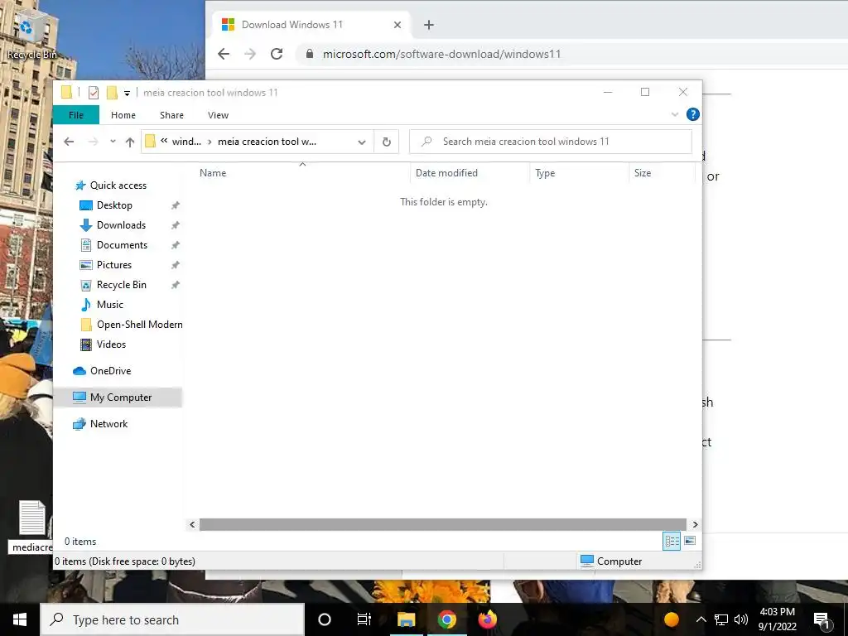Open the Properties icon in Explorer title bar
848x636 pixels.
click(x=94, y=93)
